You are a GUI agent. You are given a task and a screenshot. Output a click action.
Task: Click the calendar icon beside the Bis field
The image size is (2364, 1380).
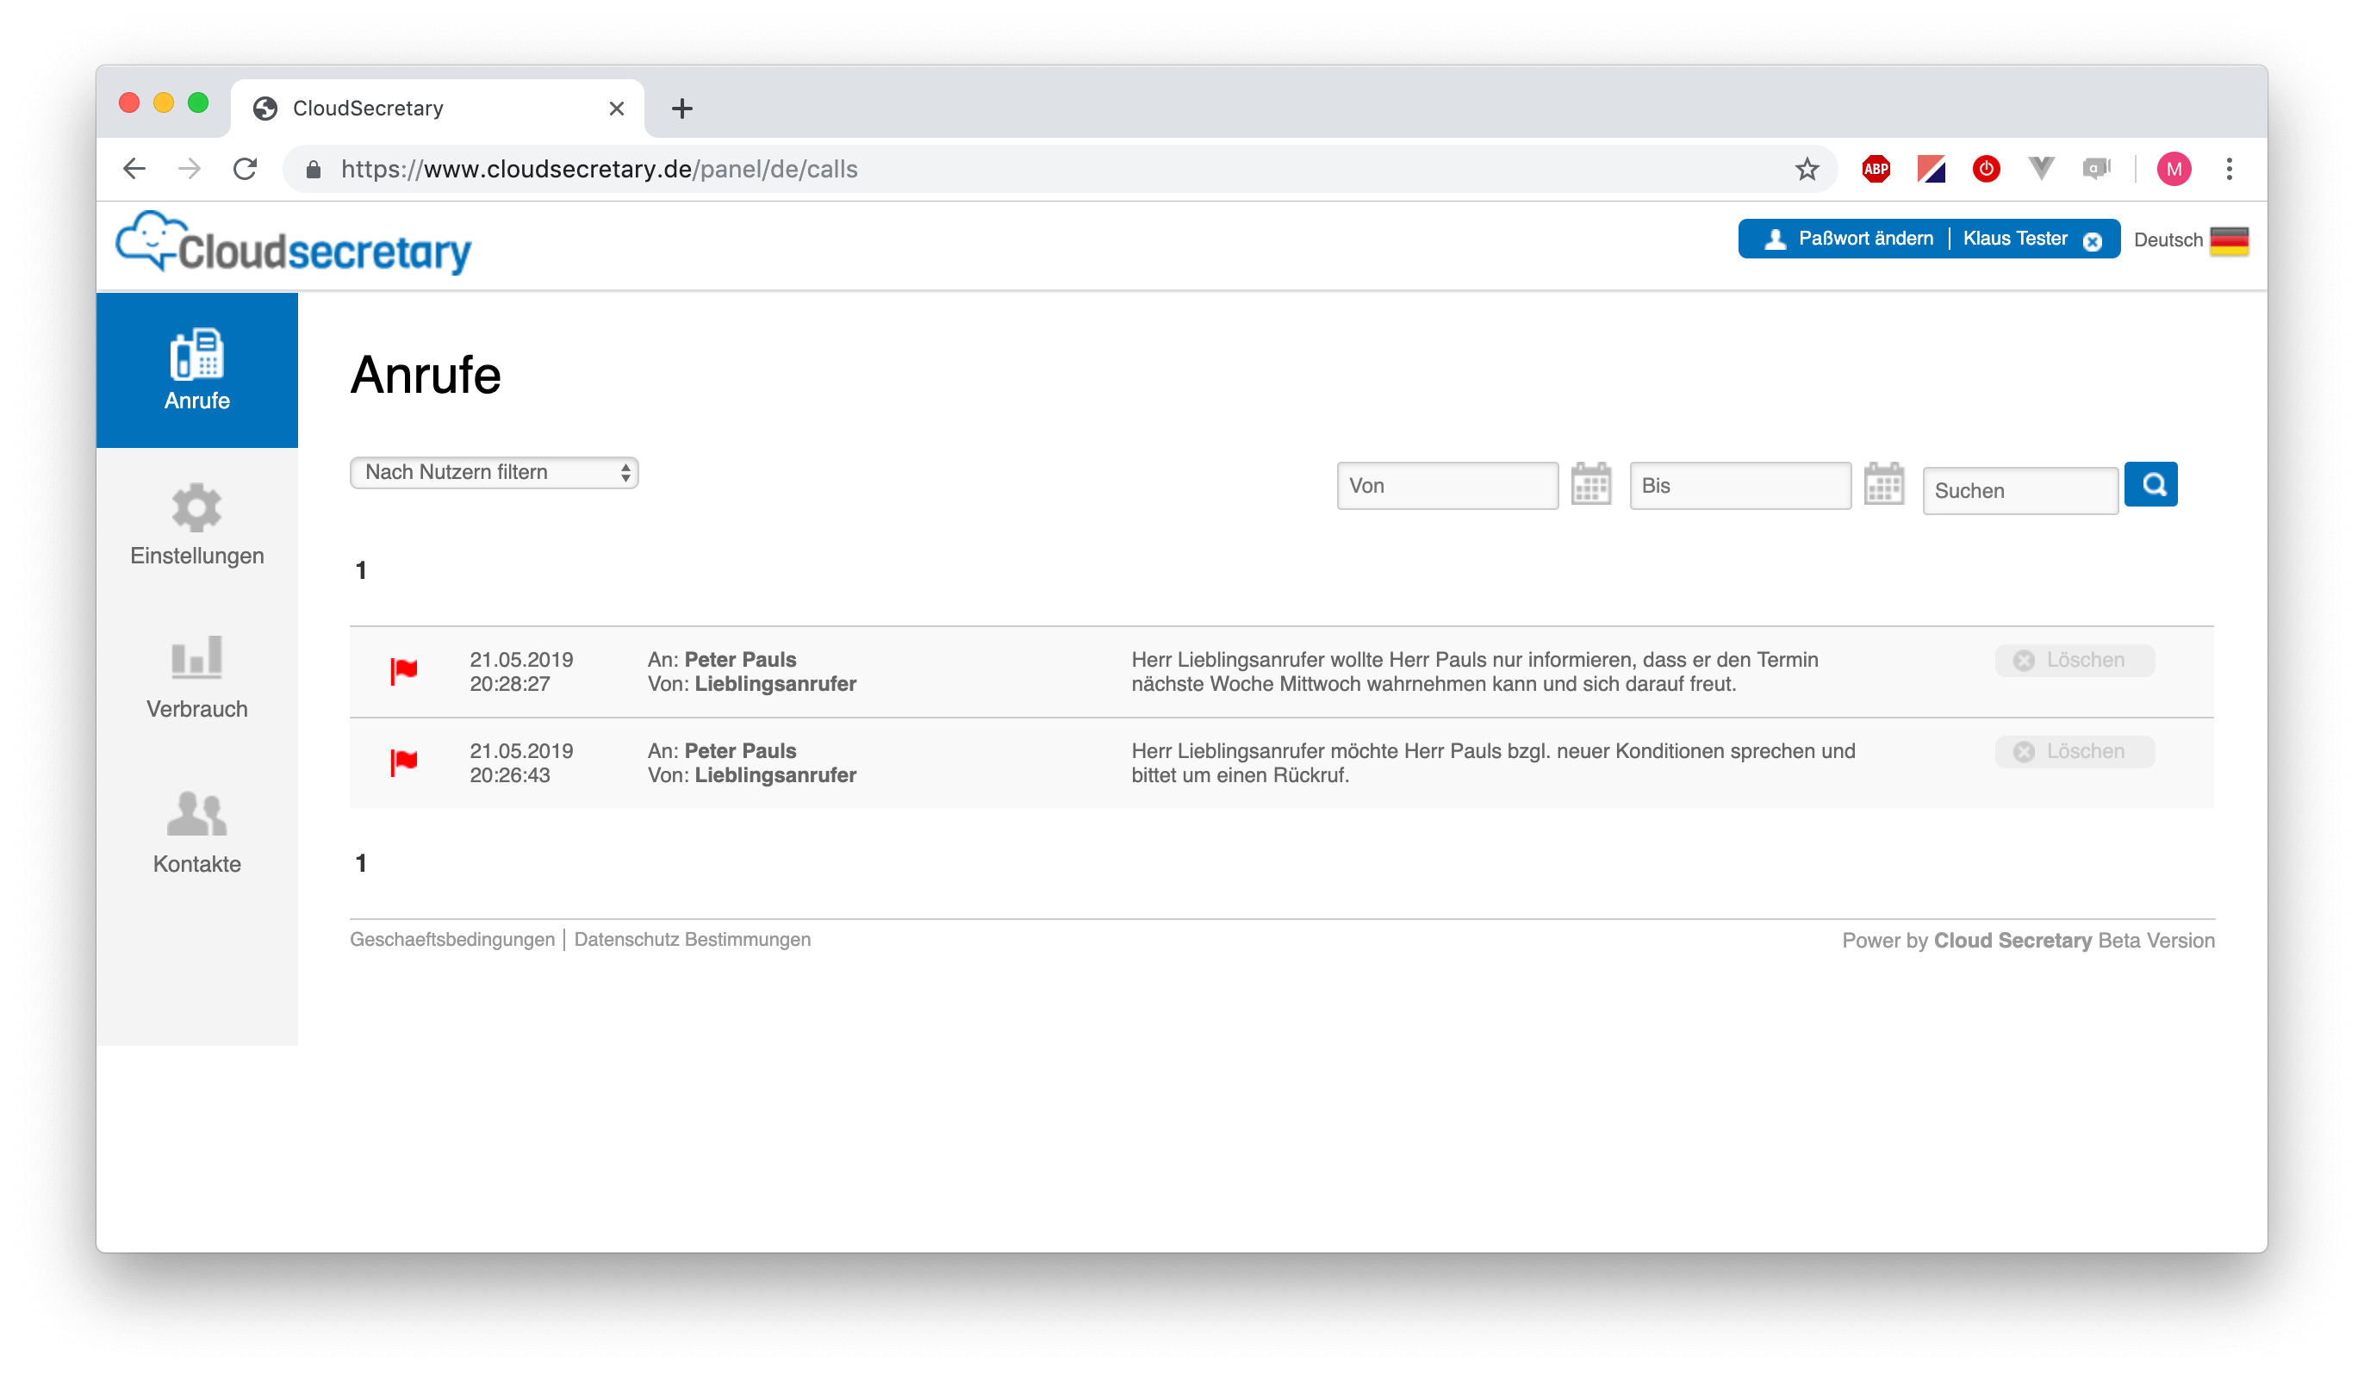coord(1885,484)
